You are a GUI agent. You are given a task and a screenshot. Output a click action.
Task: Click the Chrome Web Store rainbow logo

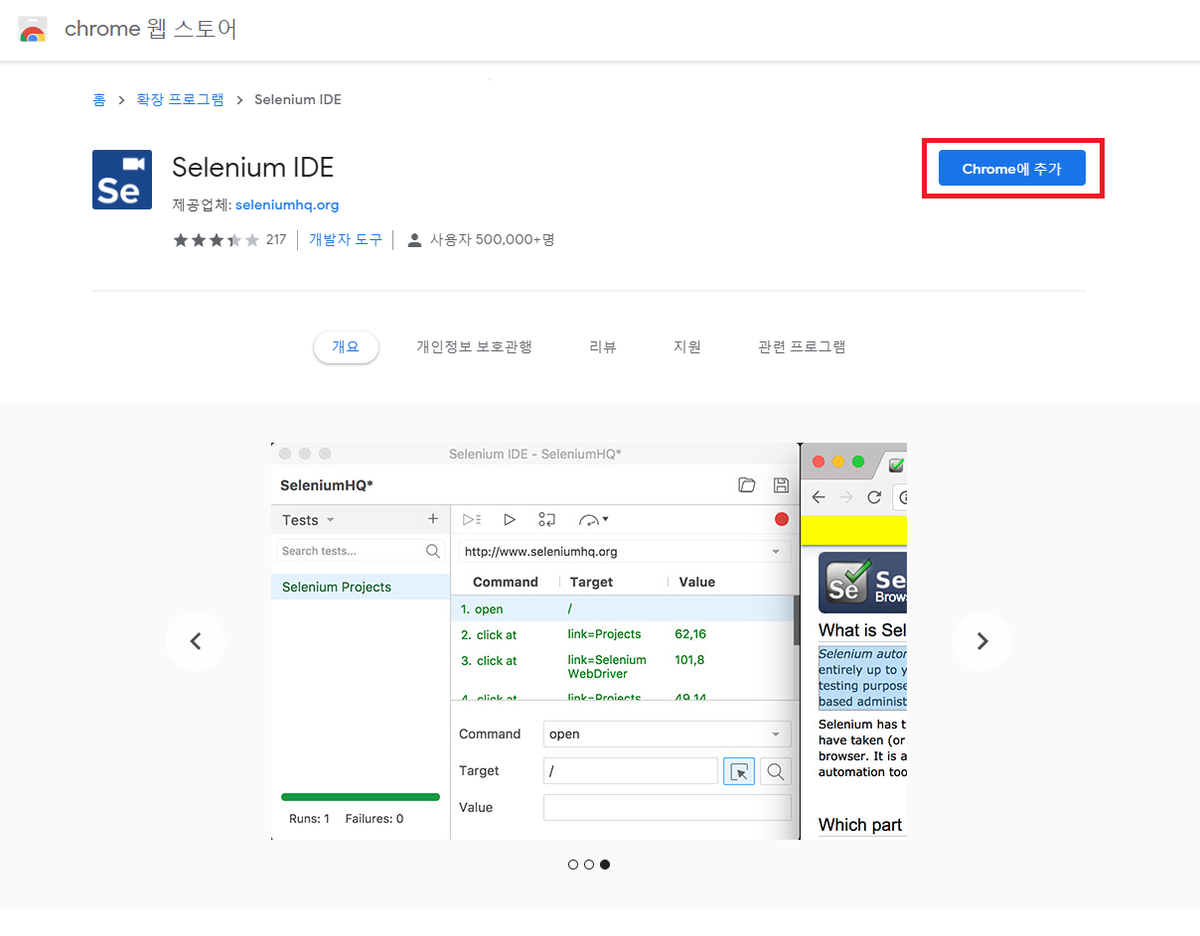tap(33, 30)
